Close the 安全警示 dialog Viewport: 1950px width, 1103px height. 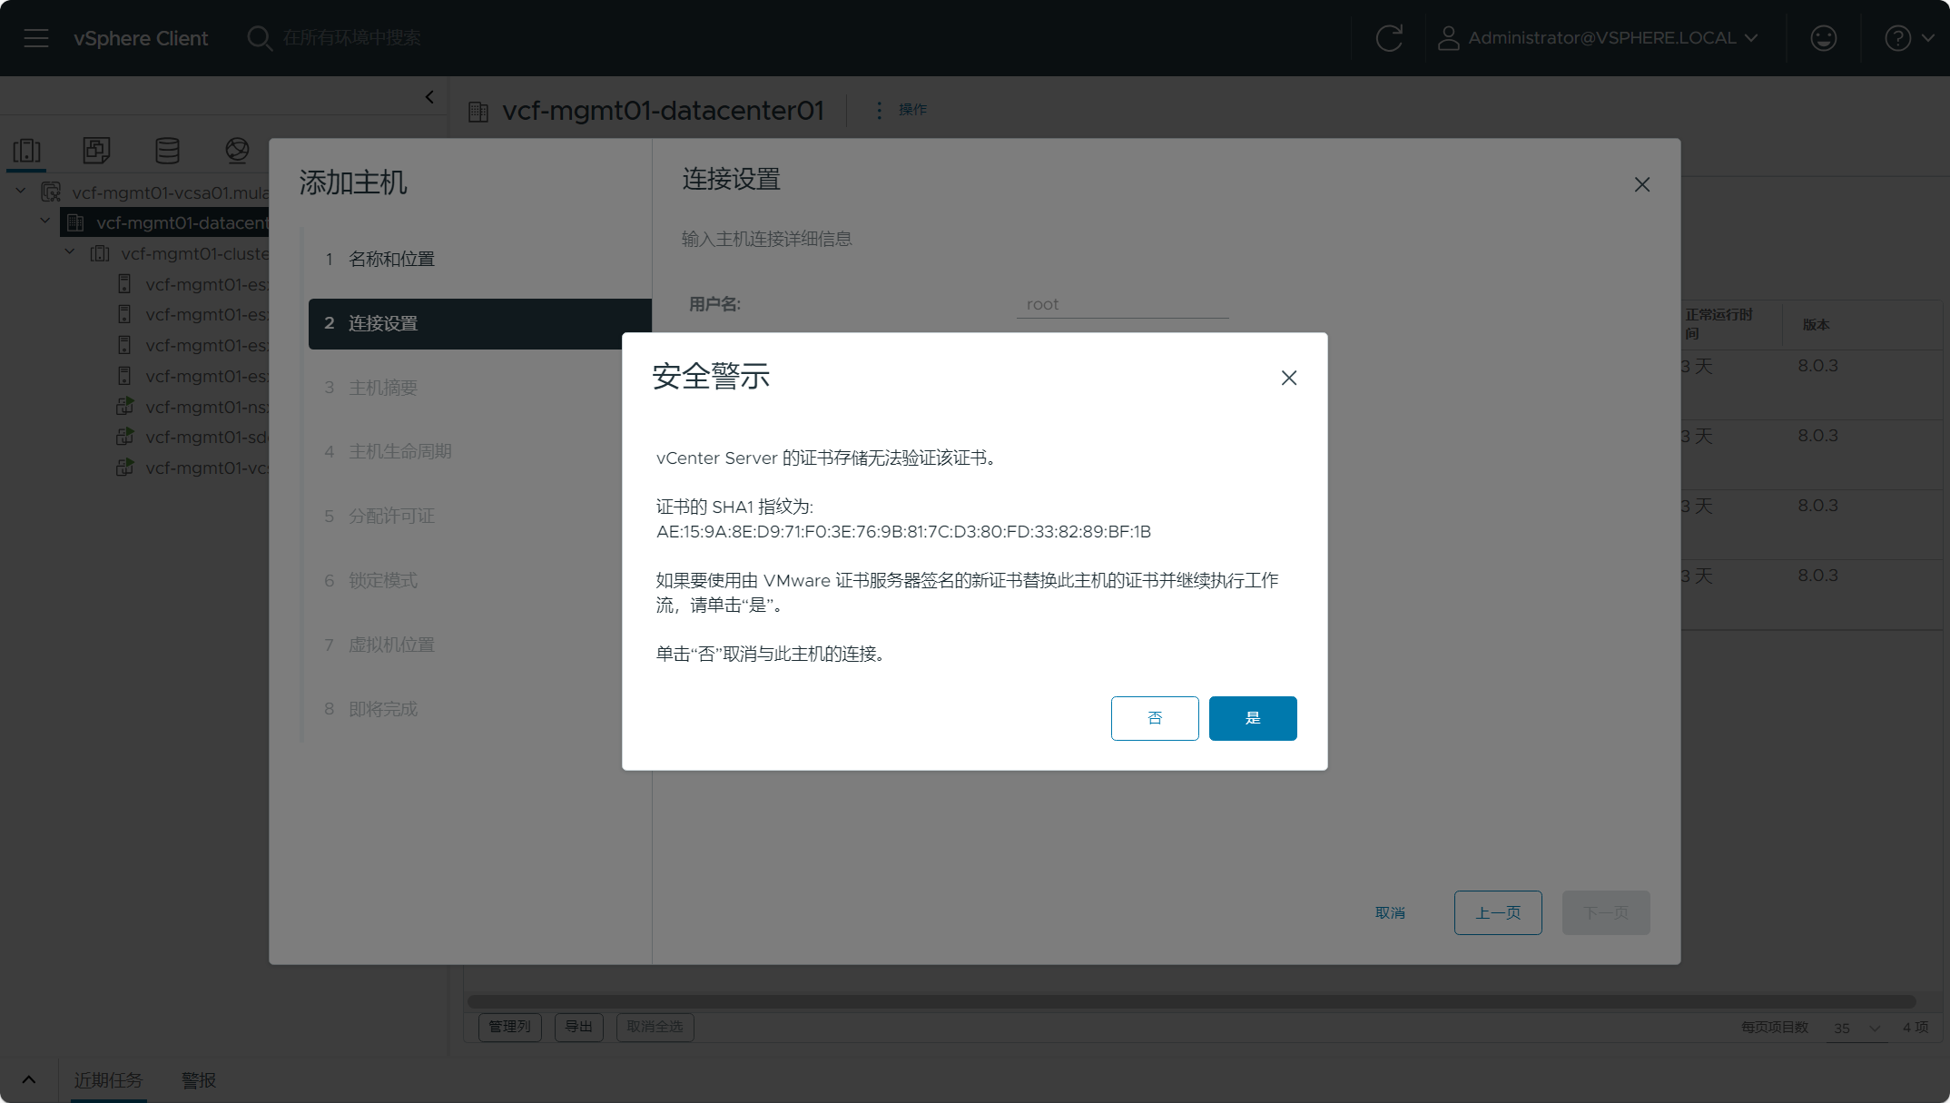[1288, 378]
